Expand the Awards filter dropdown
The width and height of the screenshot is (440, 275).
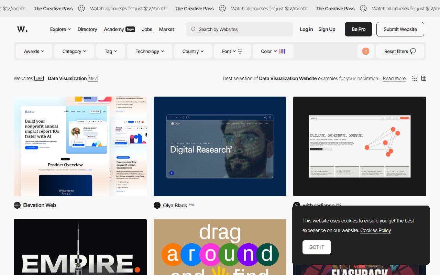(34, 51)
